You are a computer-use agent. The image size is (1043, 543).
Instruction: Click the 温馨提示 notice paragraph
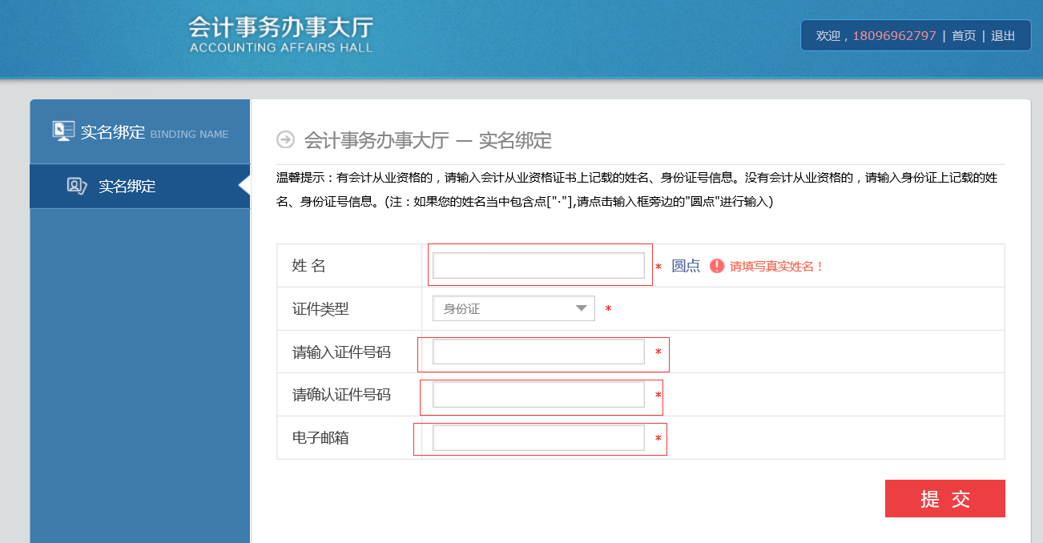(x=637, y=190)
